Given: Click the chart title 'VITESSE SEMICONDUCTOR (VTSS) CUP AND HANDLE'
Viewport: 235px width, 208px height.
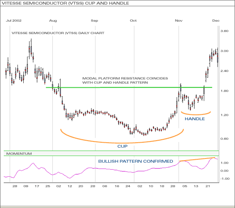Looking at the screenshot, I should tap(65, 3).
